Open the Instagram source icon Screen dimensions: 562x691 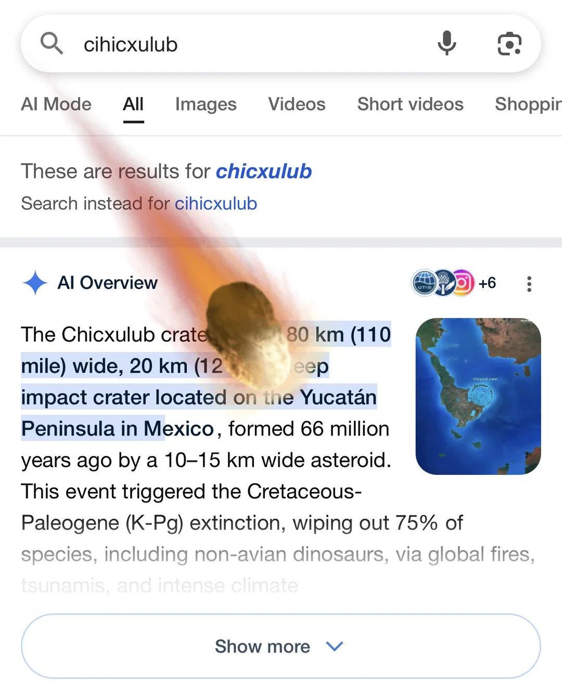[x=463, y=283]
